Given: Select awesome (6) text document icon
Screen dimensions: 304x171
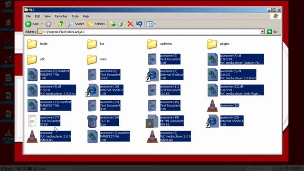Looking at the screenshot, I should point(92,75).
